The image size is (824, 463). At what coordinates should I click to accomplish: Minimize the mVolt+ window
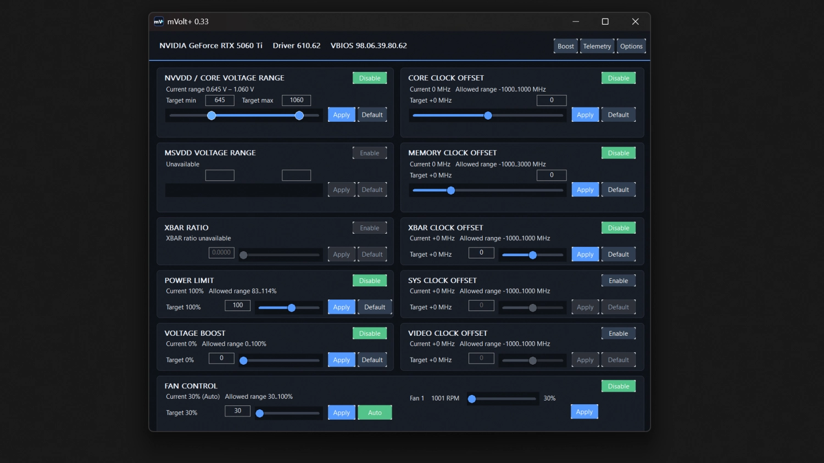[x=576, y=21]
